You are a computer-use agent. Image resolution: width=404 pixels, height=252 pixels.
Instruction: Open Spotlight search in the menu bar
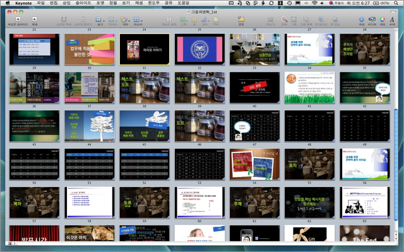point(396,3)
